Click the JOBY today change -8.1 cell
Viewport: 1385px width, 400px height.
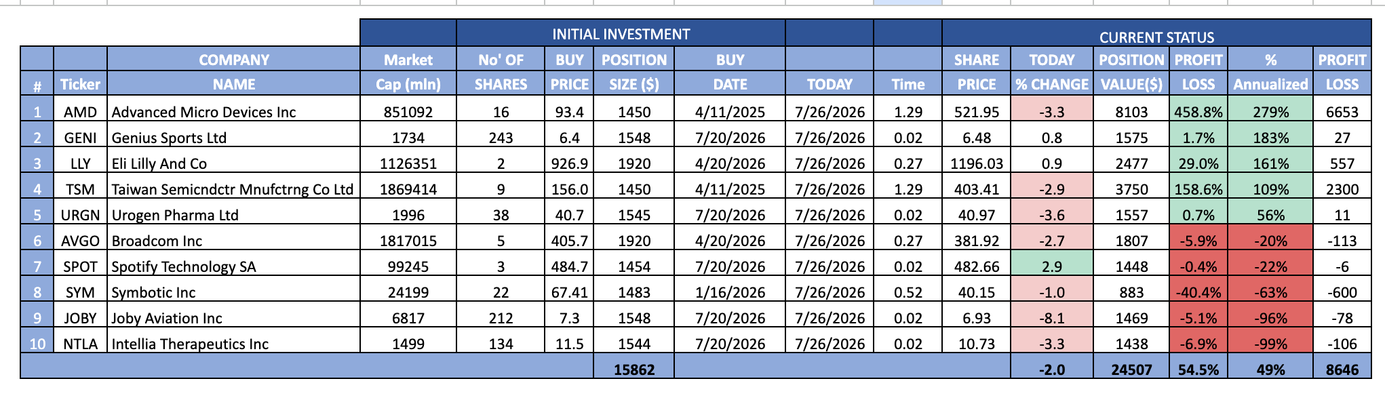pyautogui.click(x=1051, y=318)
